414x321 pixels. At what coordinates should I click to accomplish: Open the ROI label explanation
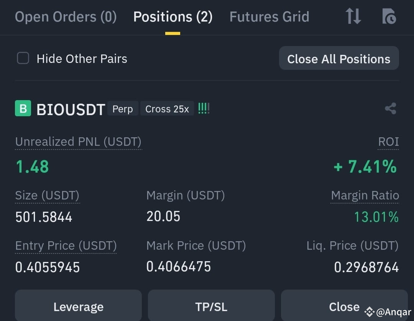[388, 142]
